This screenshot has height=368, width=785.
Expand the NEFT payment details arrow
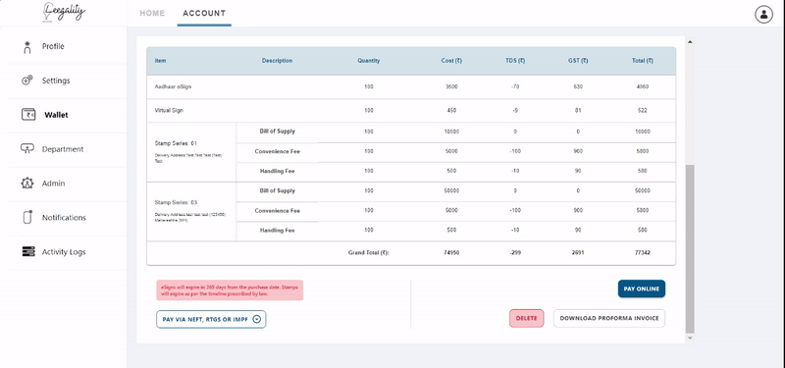[x=257, y=319]
